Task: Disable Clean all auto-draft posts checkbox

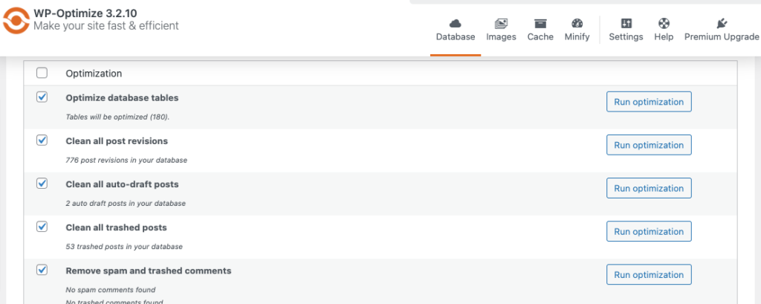Action: point(42,184)
